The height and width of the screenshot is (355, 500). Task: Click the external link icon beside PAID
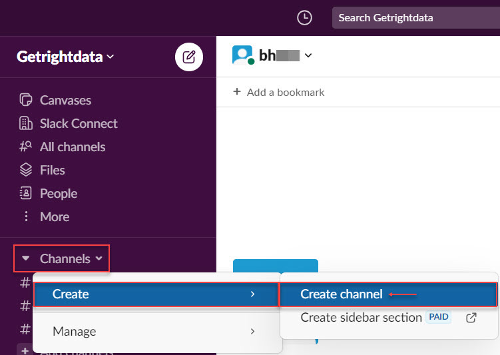(471, 318)
